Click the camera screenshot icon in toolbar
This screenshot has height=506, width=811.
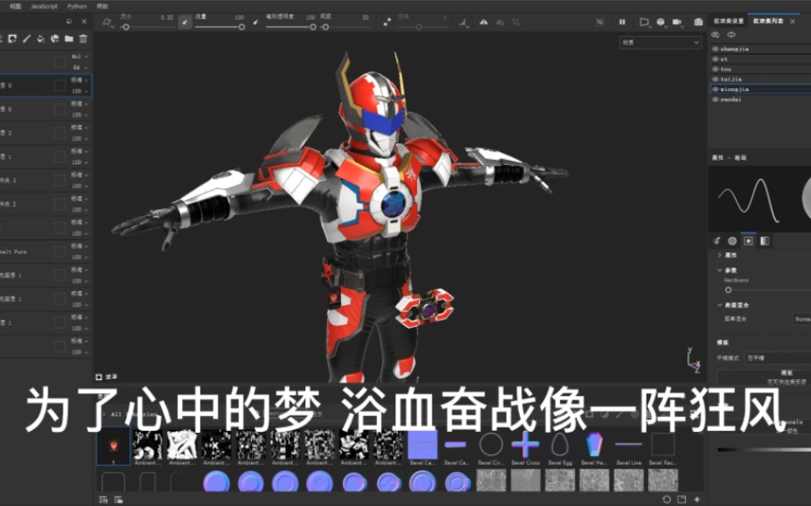click(x=698, y=22)
